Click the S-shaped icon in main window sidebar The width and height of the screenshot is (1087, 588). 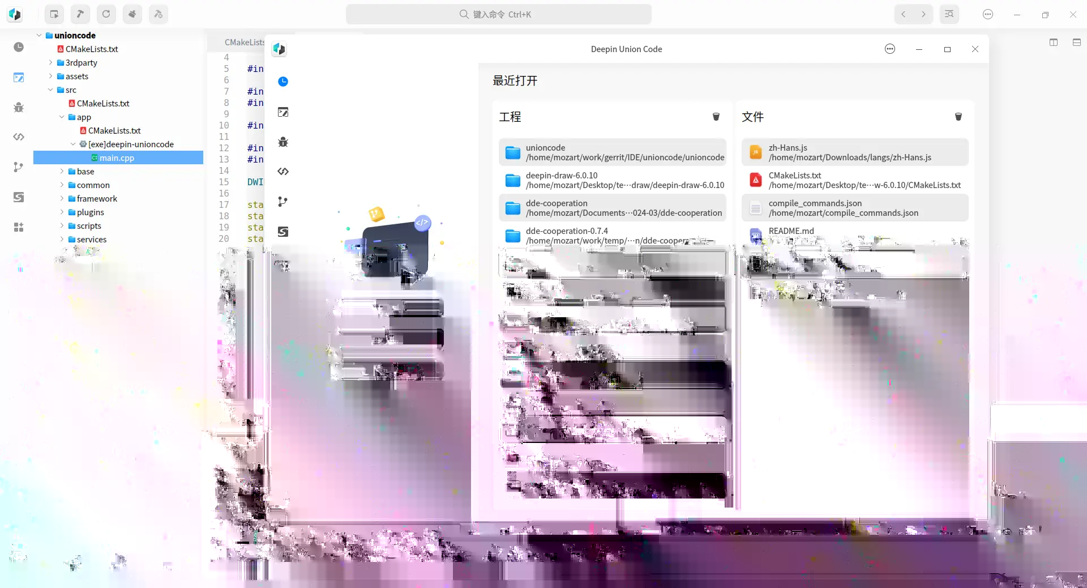(x=19, y=197)
